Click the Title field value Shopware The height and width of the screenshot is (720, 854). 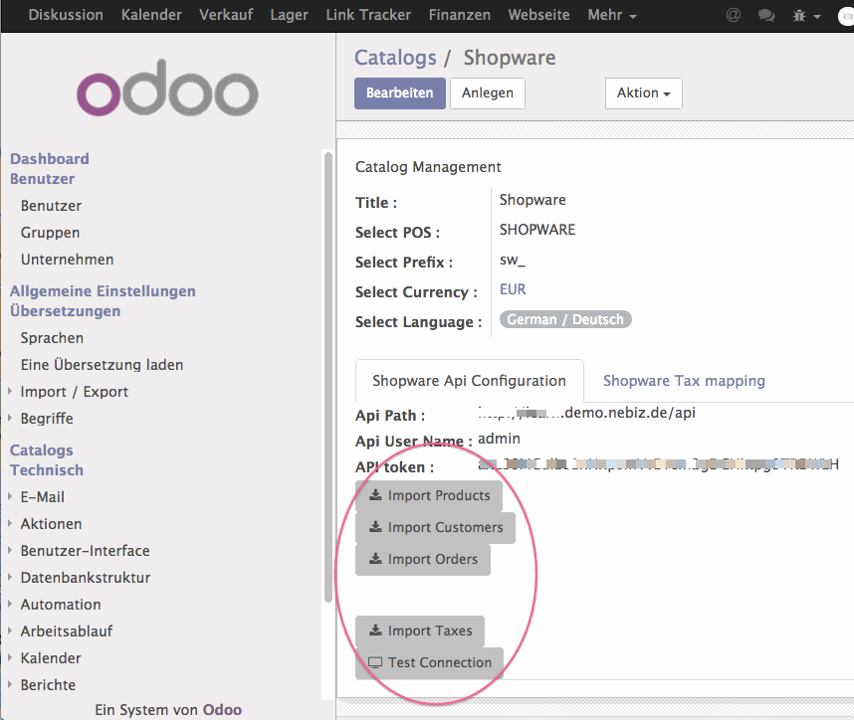(533, 200)
